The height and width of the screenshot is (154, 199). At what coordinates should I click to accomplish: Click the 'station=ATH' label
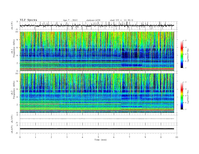click(x=93, y=20)
